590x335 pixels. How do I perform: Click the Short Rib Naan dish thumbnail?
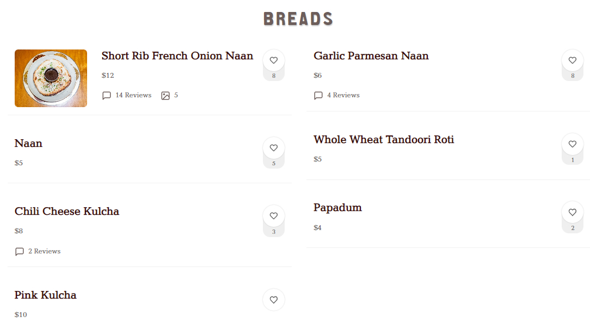(51, 78)
